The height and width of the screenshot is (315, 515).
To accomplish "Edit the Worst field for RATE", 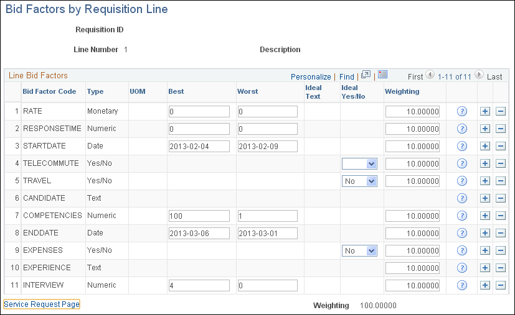I will [x=268, y=111].
